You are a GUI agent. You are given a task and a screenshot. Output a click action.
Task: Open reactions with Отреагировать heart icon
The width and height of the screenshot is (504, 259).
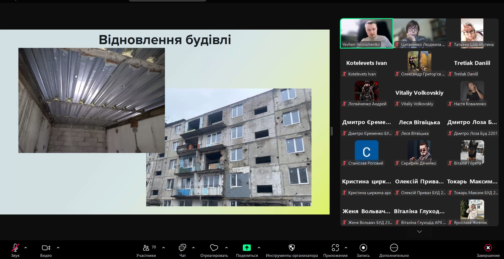pos(214,248)
